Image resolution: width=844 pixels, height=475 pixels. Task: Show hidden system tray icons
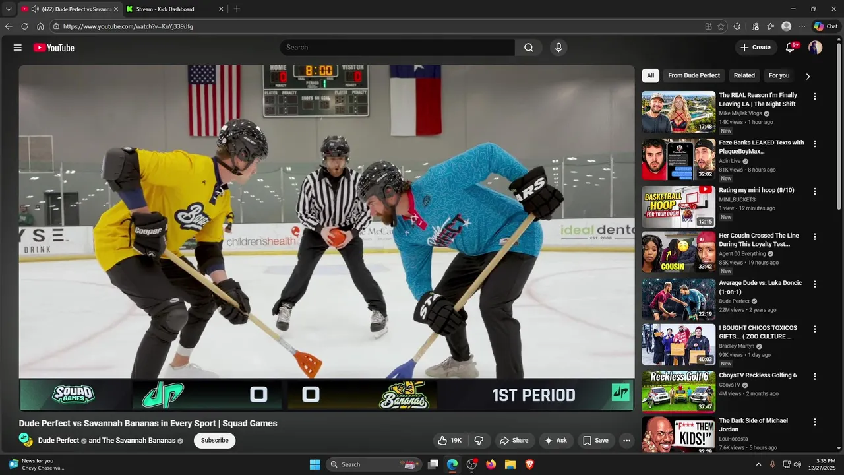coord(758,464)
